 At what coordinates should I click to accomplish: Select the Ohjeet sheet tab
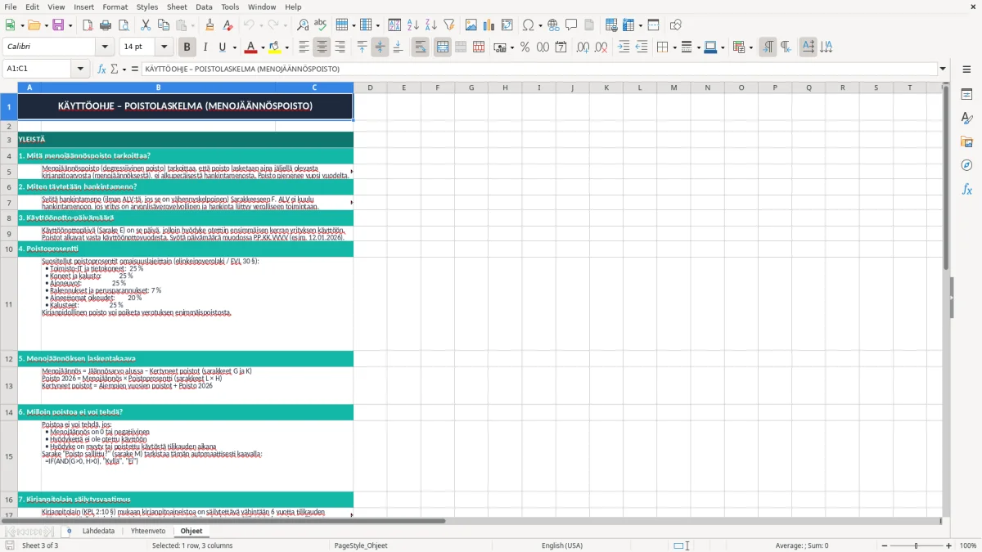[x=191, y=531]
